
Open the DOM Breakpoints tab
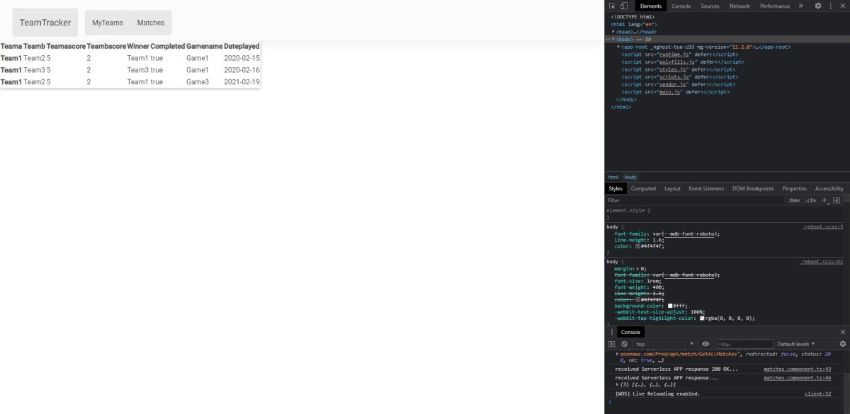pos(753,188)
